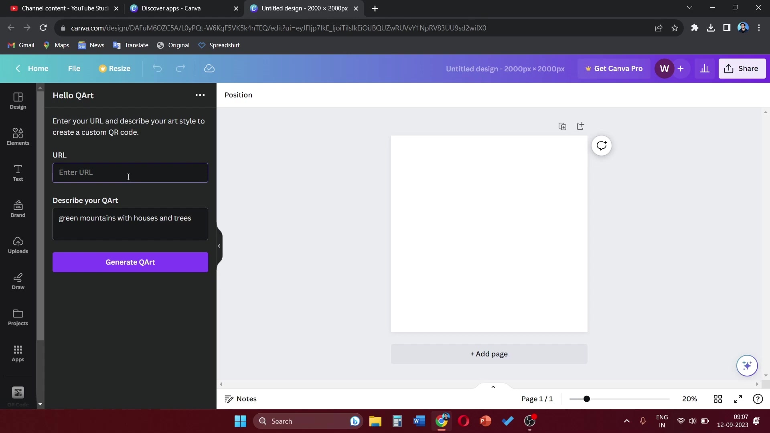
Task: Click the blank design canvas
Action: 489,234
